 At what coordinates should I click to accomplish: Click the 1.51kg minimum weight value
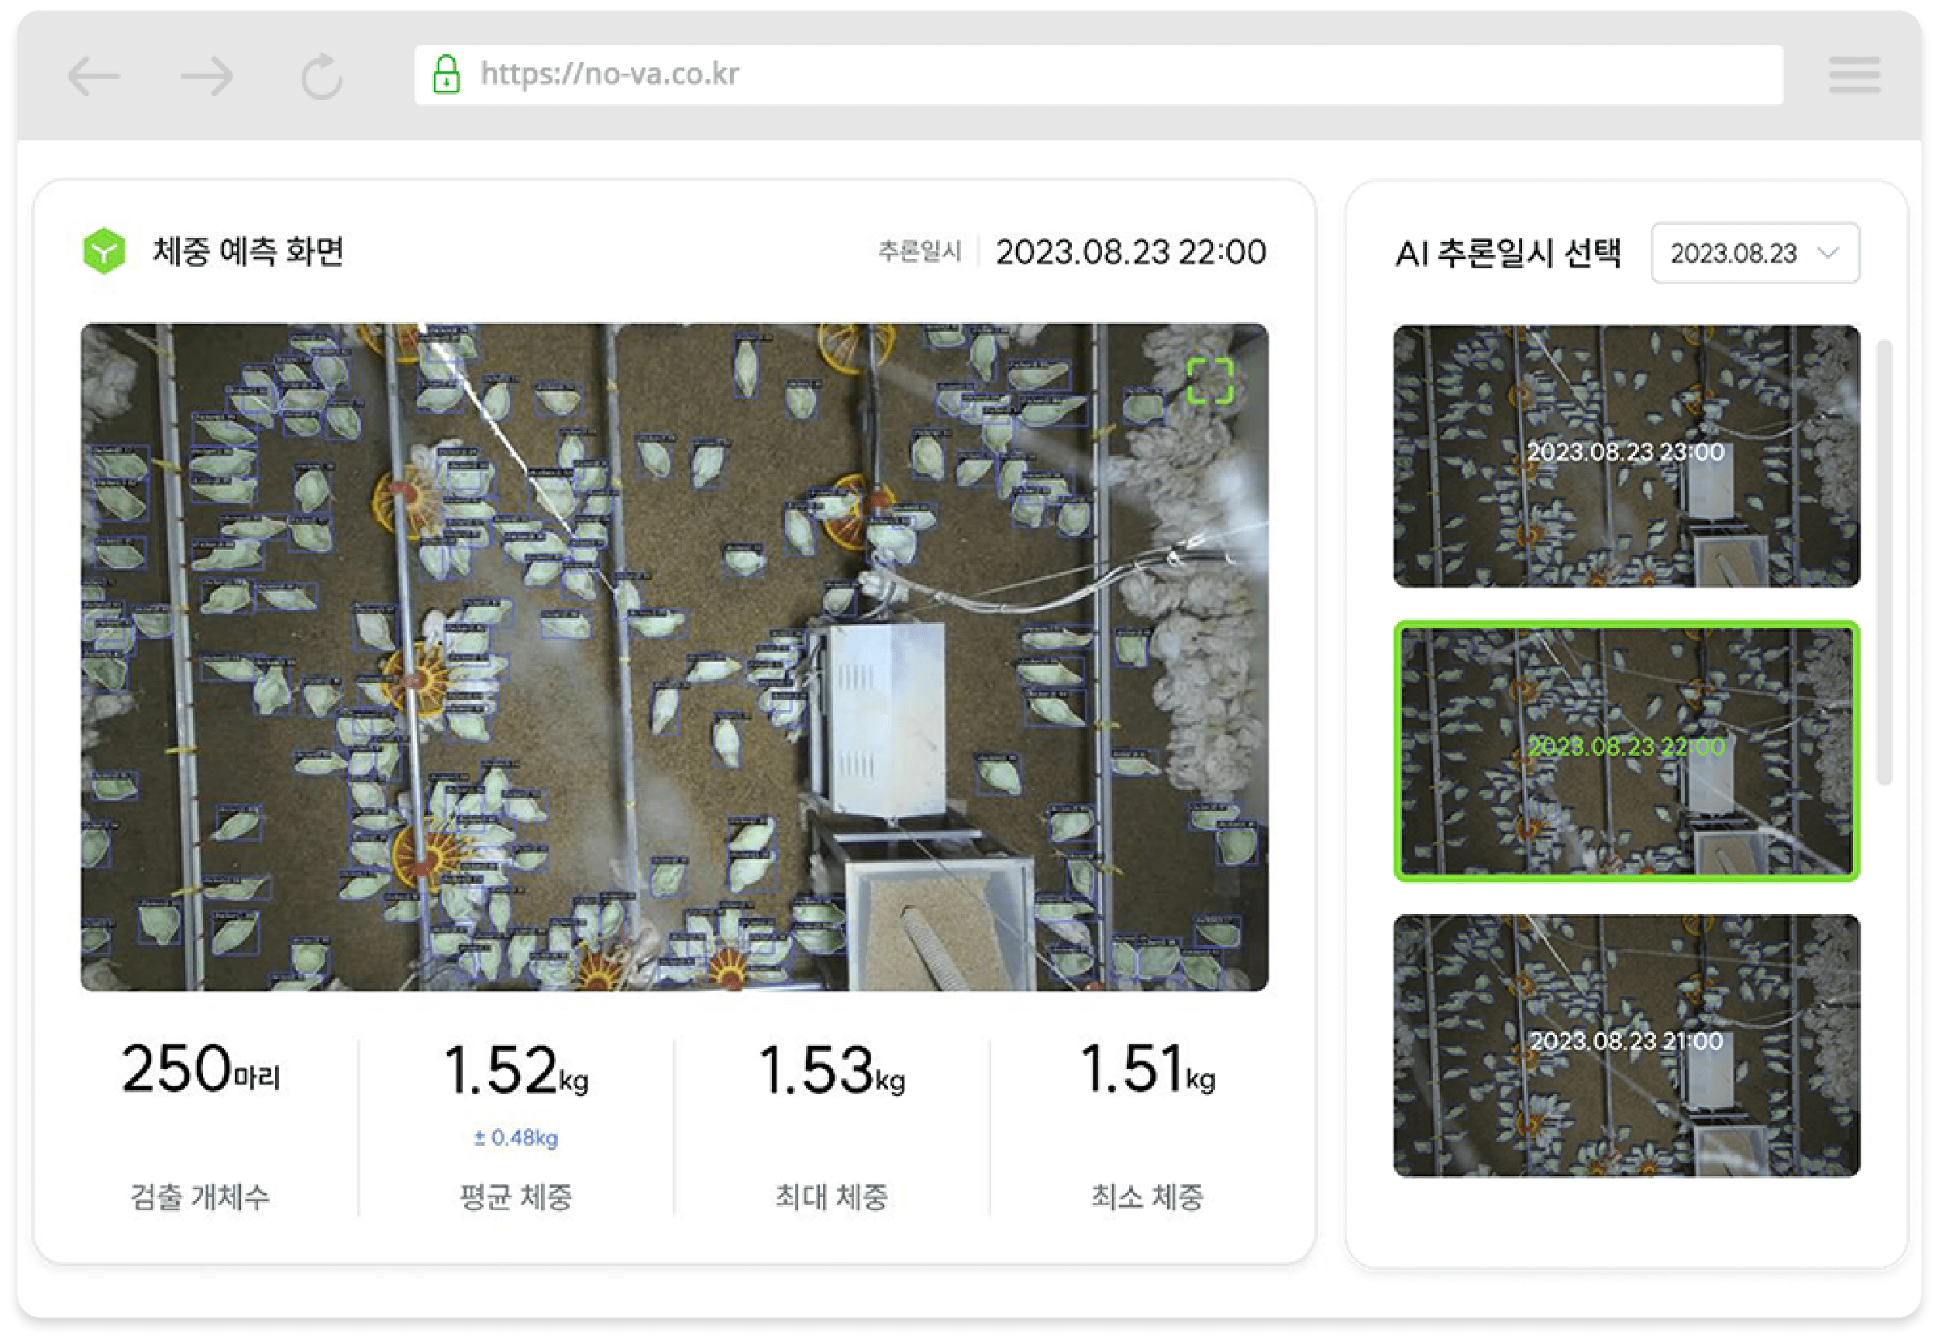click(x=1147, y=1071)
